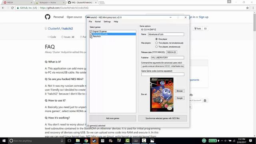The width and height of the screenshot is (256, 144).
Task: Select Two players, simultaneously option
Action: click(156, 47)
